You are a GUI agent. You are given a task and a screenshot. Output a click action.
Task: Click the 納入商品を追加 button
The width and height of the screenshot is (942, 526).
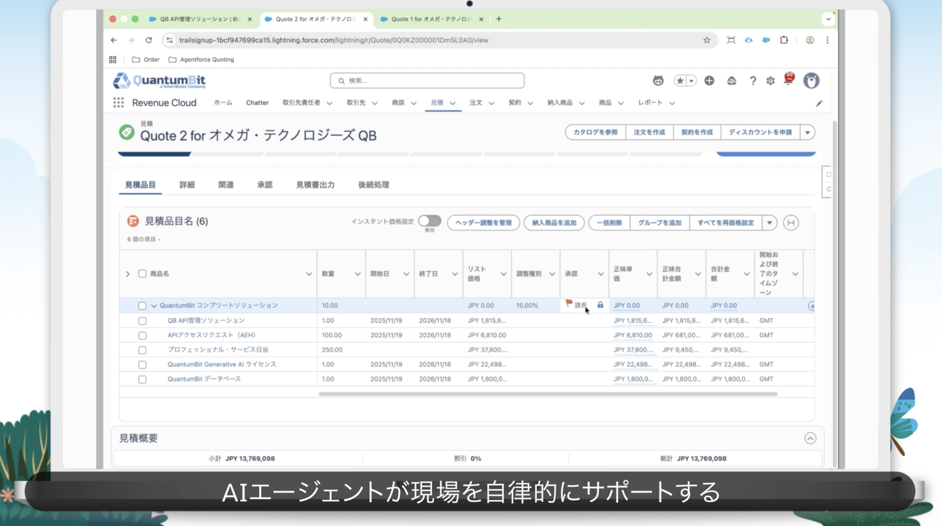(x=554, y=223)
